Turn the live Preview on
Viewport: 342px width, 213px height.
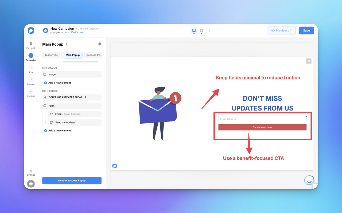click(281, 30)
